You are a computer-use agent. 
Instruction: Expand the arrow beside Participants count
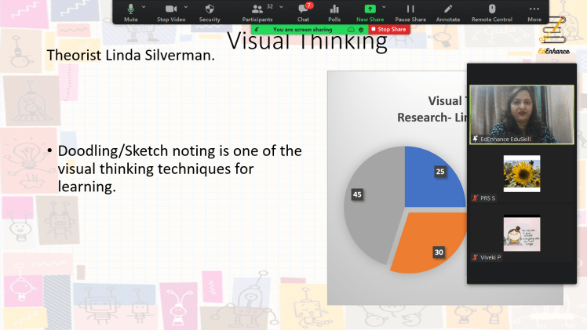pyautogui.click(x=282, y=6)
